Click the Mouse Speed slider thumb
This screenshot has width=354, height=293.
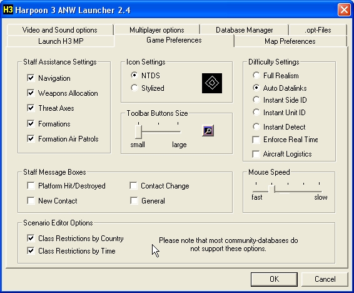[x=272, y=189]
